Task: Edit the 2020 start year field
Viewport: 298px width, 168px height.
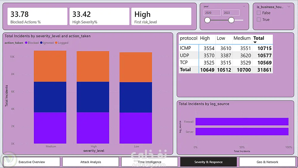Action: [212, 13]
